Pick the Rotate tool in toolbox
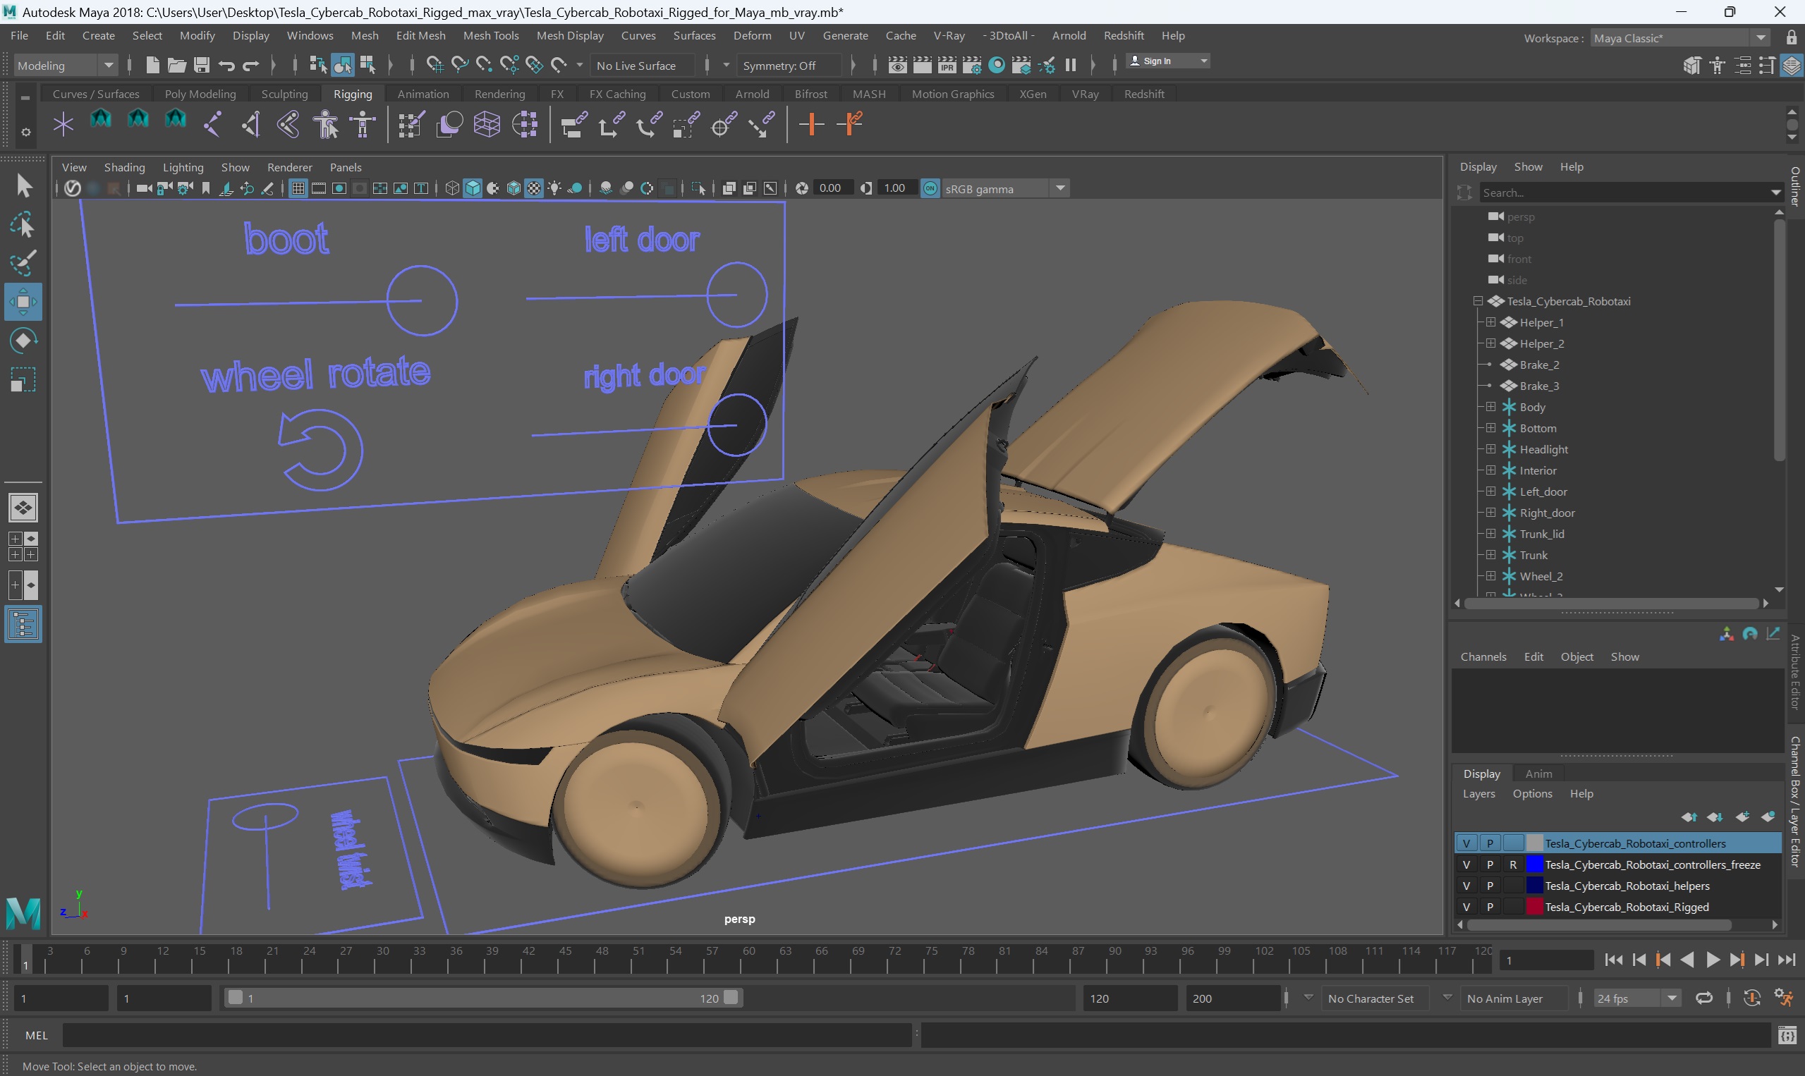Screen dimensions: 1805x1076 point(23,340)
